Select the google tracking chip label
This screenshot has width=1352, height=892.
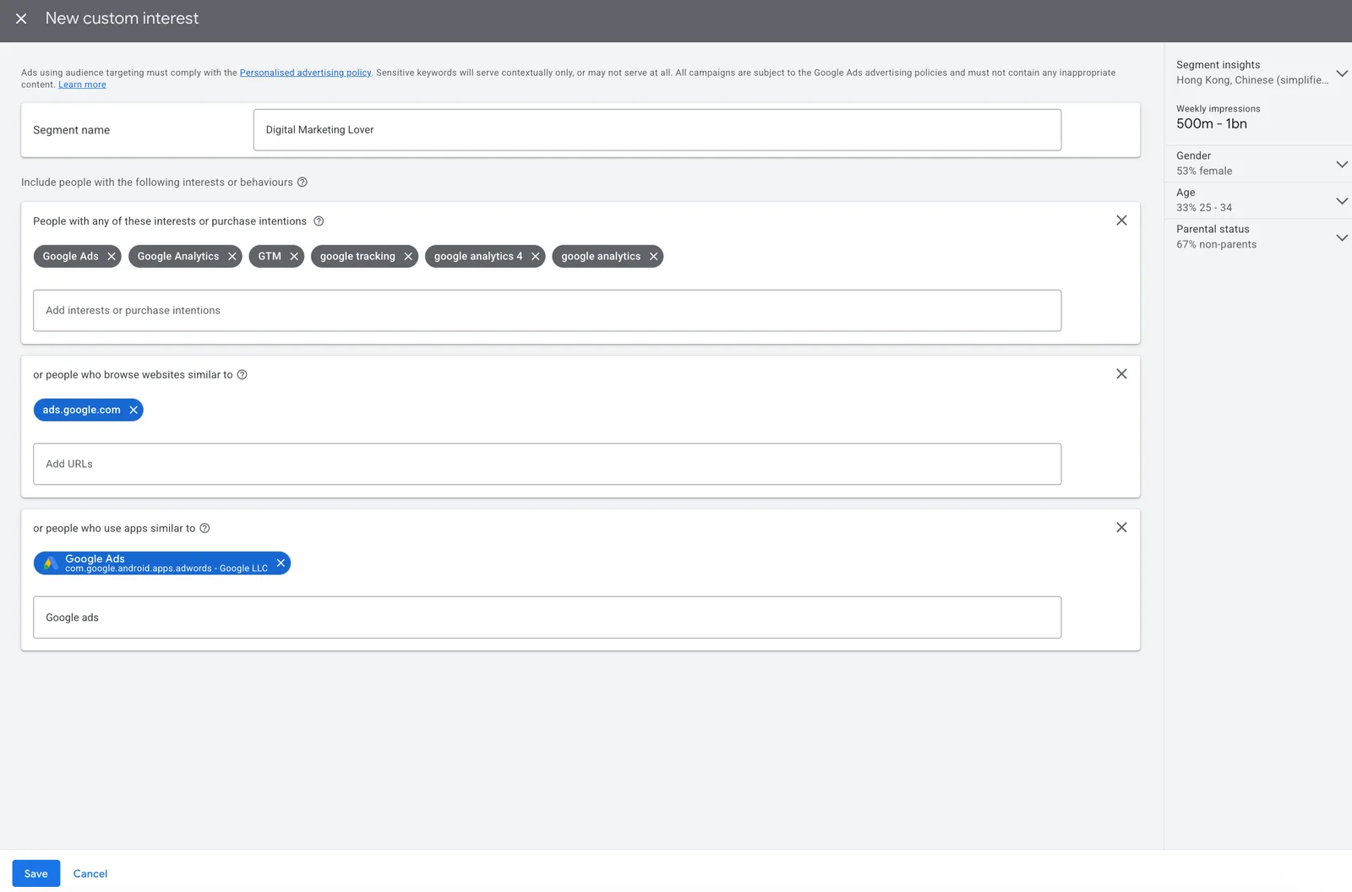point(357,257)
